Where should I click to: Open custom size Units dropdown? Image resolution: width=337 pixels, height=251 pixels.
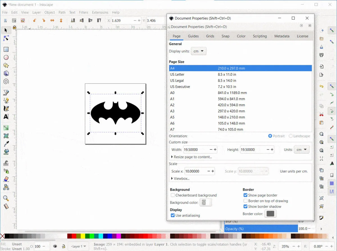click(302, 149)
